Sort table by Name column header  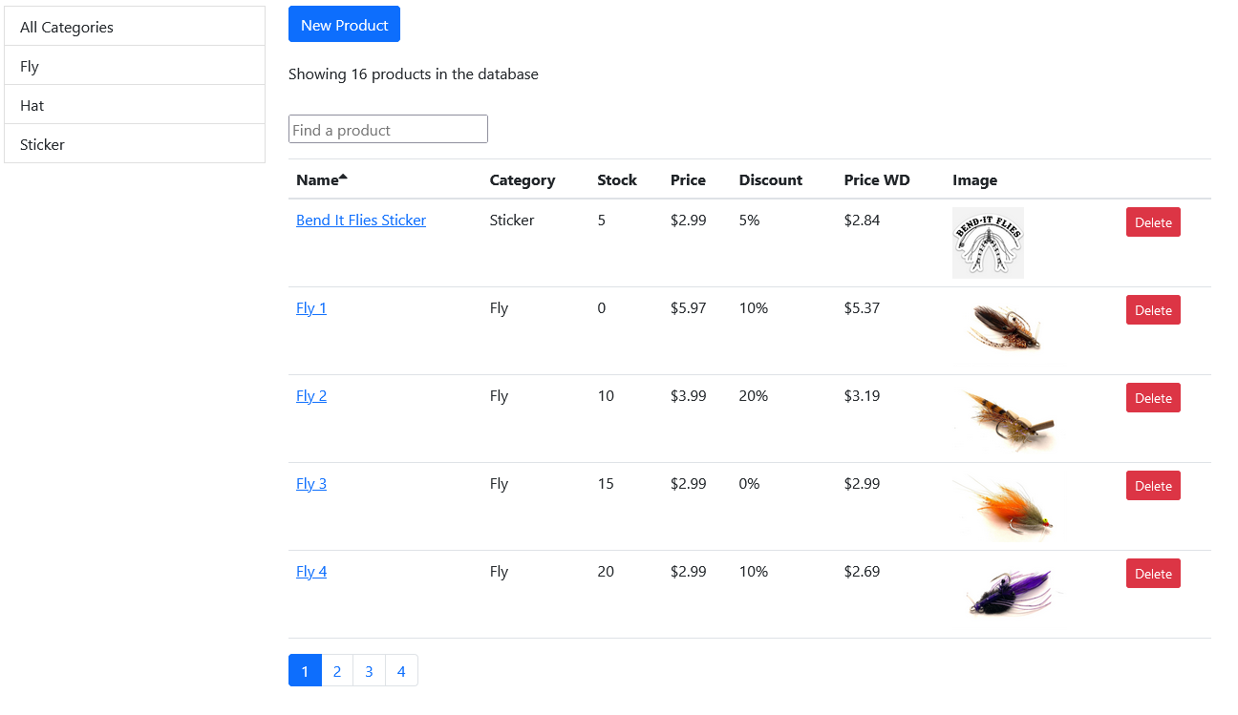[x=318, y=179]
